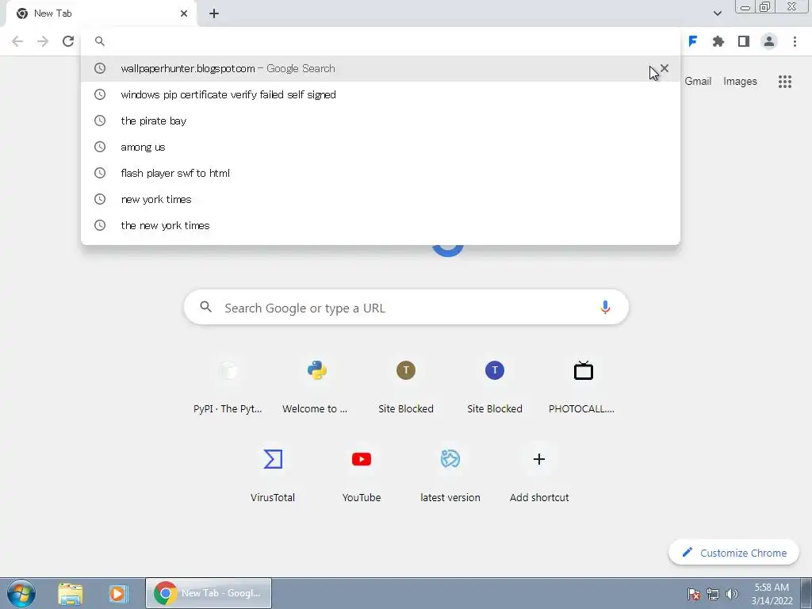Choose 'the new york times' suggestion
This screenshot has height=609, width=812.
pos(380,225)
